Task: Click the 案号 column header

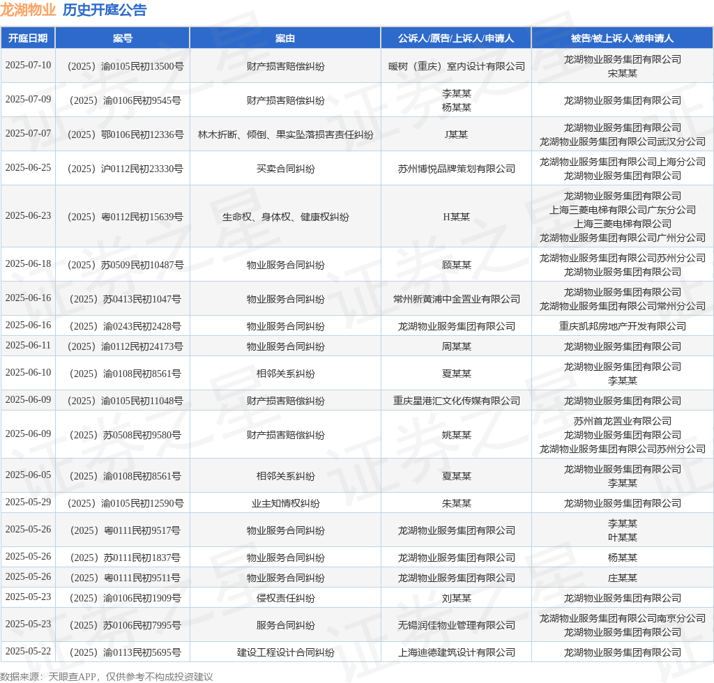Action: (123, 38)
